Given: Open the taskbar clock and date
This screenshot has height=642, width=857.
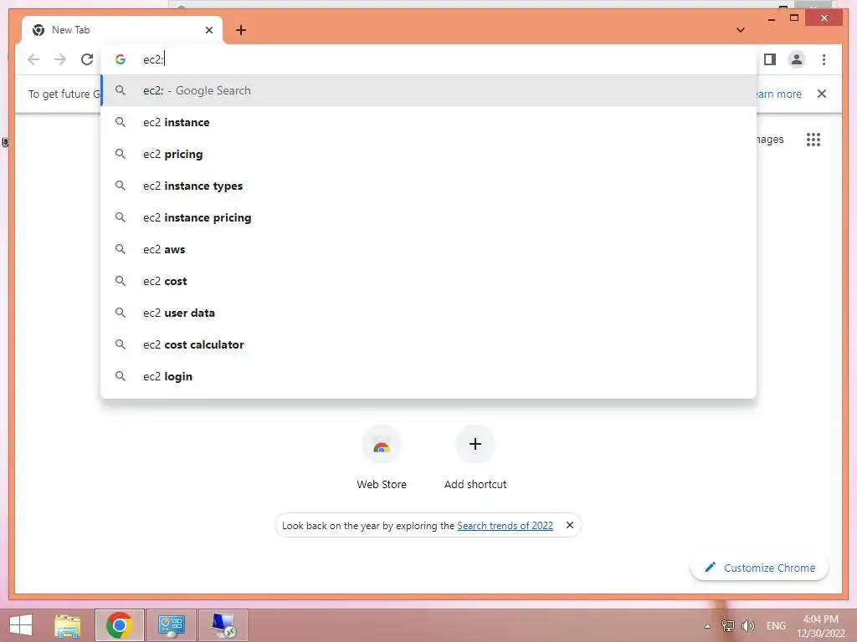Looking at the screenshot, I should 820,626.
